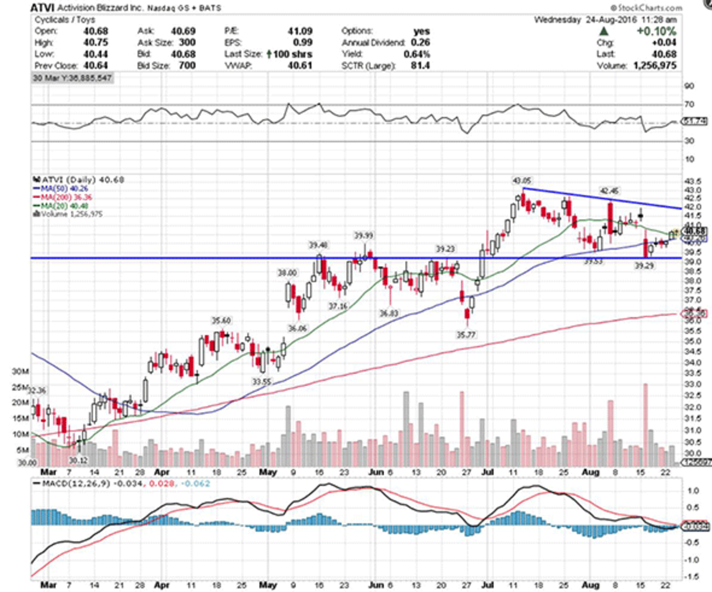Click the horizontal blue support line

355,258
